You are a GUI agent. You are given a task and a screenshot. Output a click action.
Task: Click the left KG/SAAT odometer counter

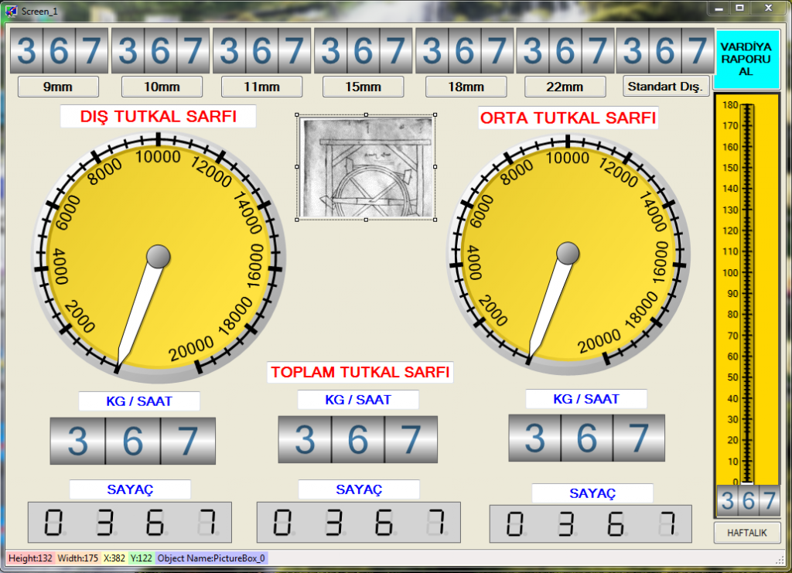[131, 439]
